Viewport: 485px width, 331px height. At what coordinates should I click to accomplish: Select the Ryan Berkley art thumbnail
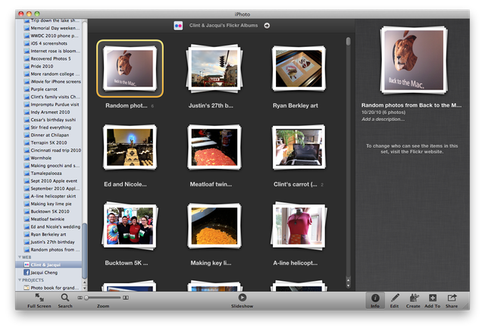click(299, 69)
